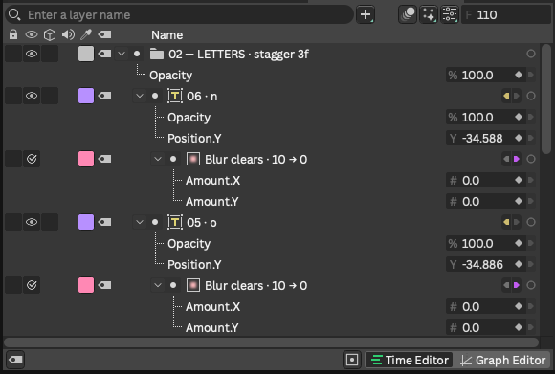Go to next keyframe on first Blur clears

[517, 159]
